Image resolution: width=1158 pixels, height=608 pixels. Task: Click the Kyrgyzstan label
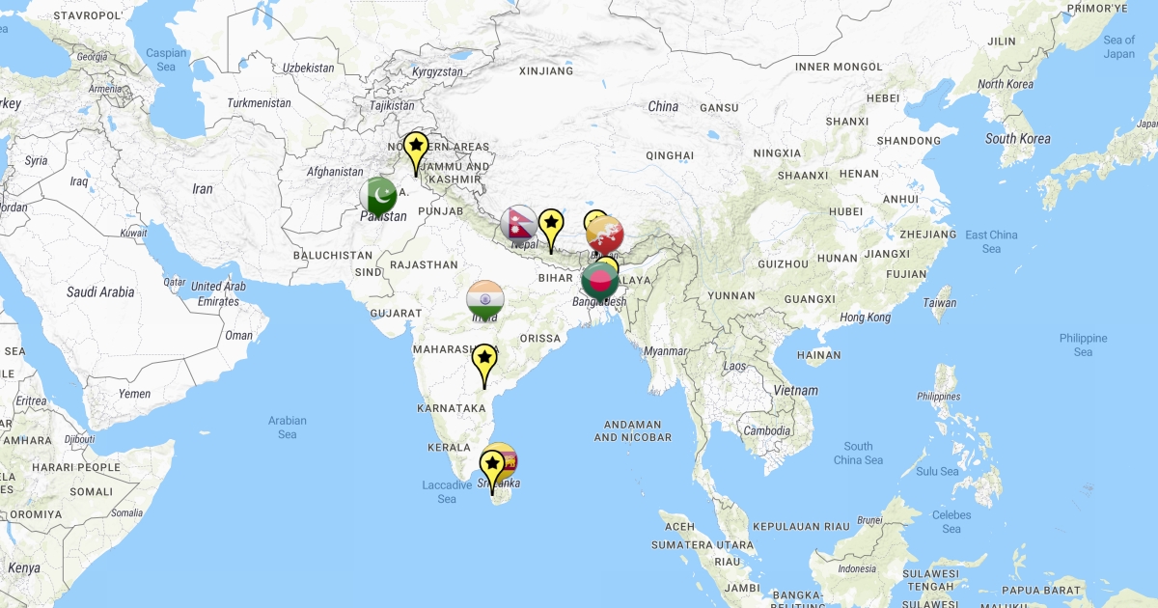tap(438, 71)
